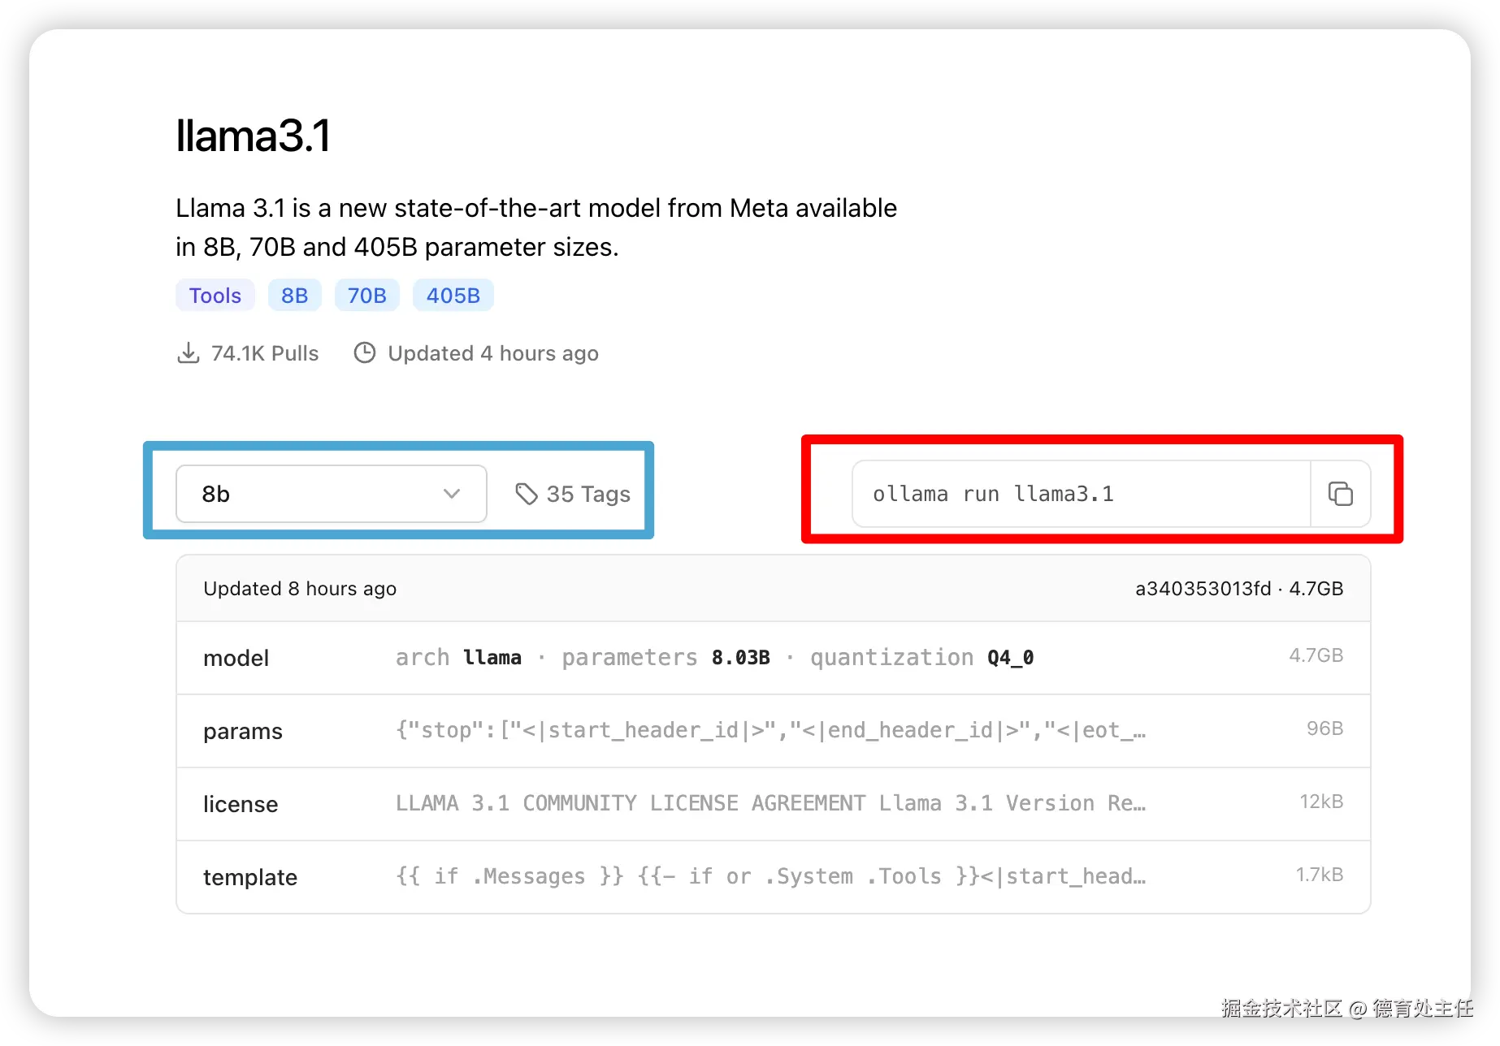Open the model file row
The image size is (1500, 1046).
pyautogui.click(x=773, y=658)
